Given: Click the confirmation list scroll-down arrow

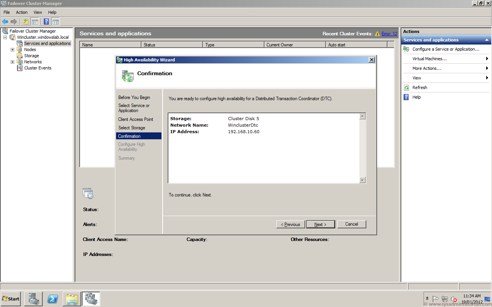Looking at the screenshot, I should 362,180.
